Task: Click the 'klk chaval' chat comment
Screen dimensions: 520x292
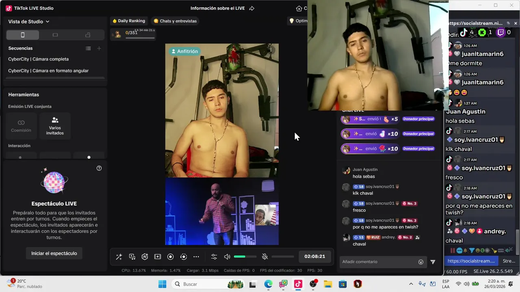Action: [363, 193]
